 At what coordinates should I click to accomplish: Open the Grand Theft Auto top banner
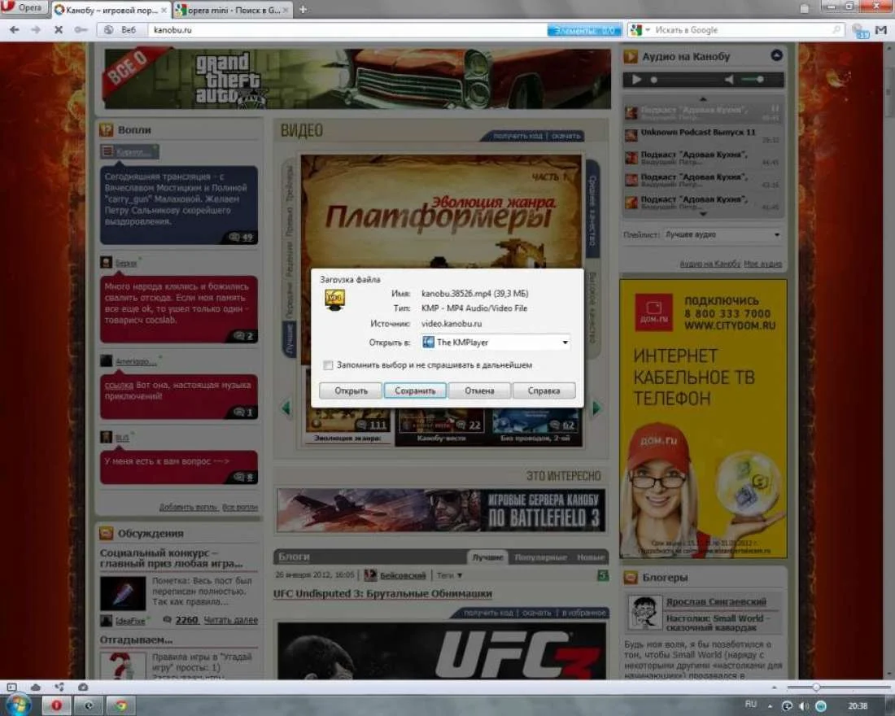(356, 78)
